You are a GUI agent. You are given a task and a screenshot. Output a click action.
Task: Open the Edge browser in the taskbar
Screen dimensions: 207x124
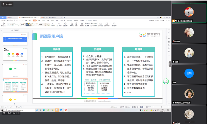[44, 110]
